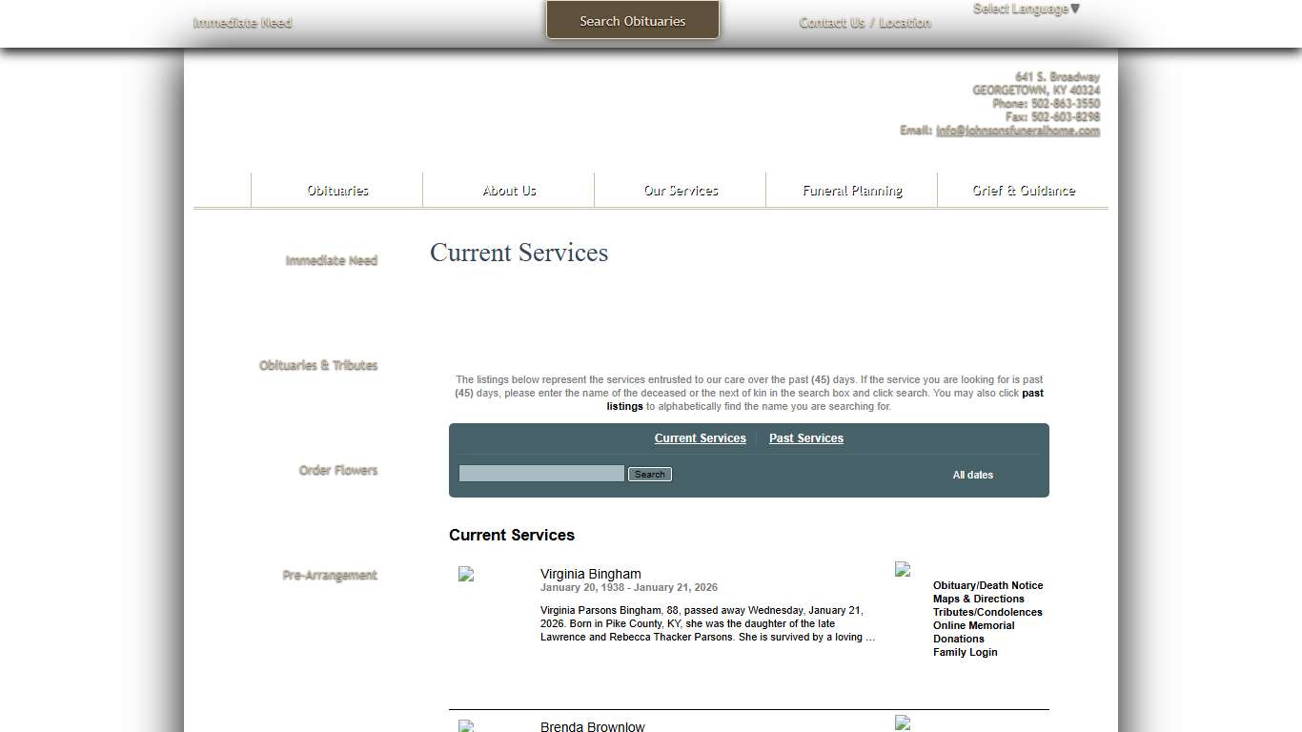Screen dimensions: 1302x732
Task: Open the Order Flowers sidebar link
Action: [337, 470]
